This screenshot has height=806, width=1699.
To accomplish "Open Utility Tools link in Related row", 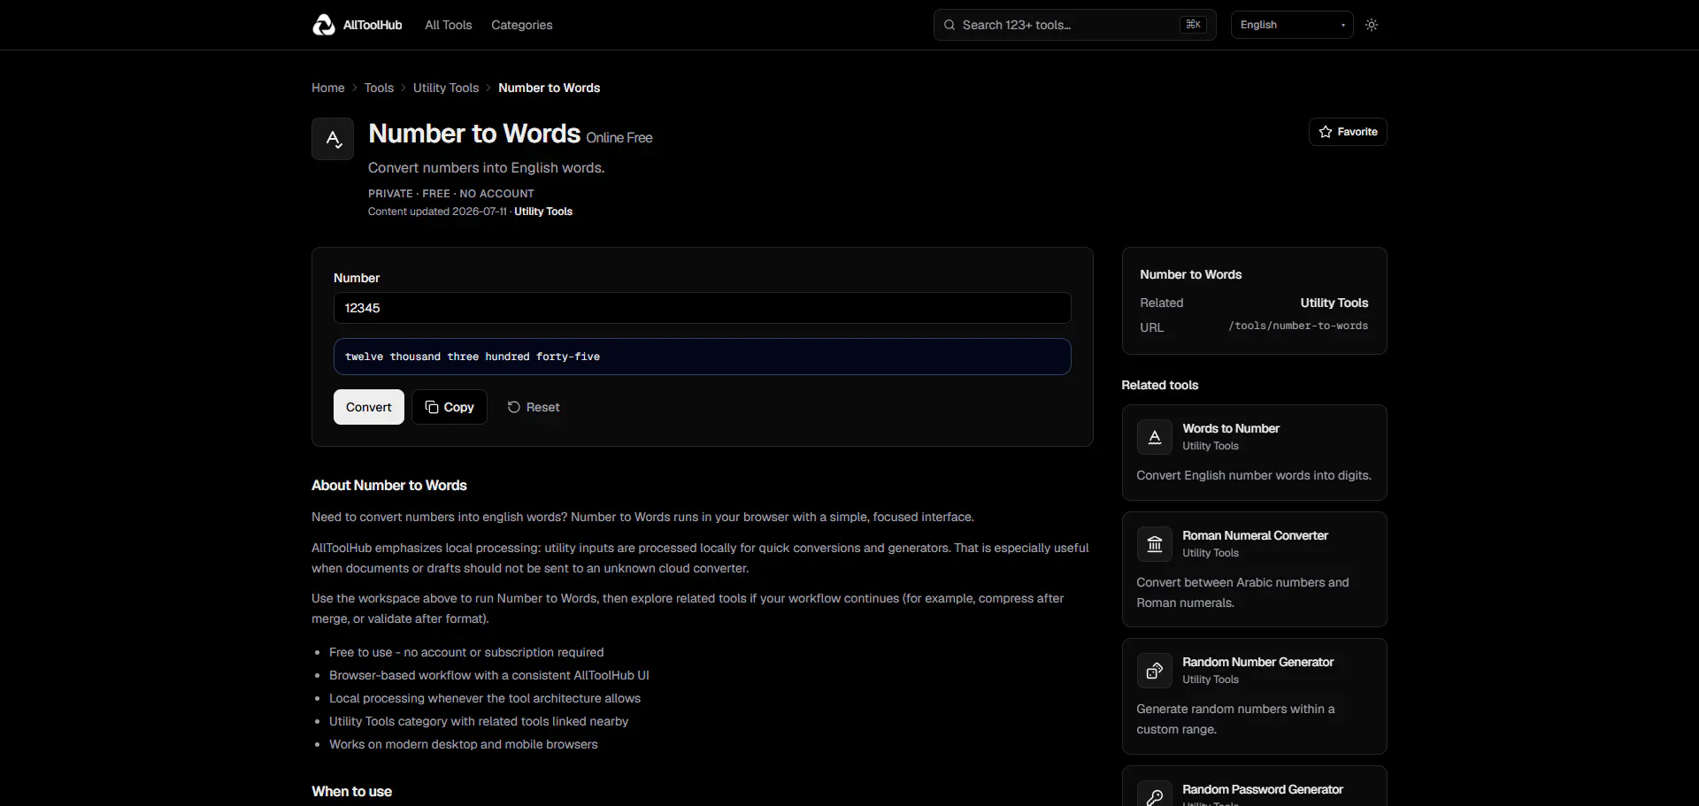I will (1334, 303).
